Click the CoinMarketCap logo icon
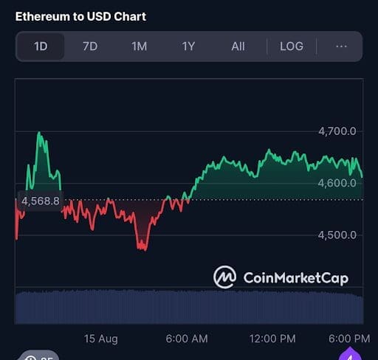The image size is (378, 360). [224, 277]
